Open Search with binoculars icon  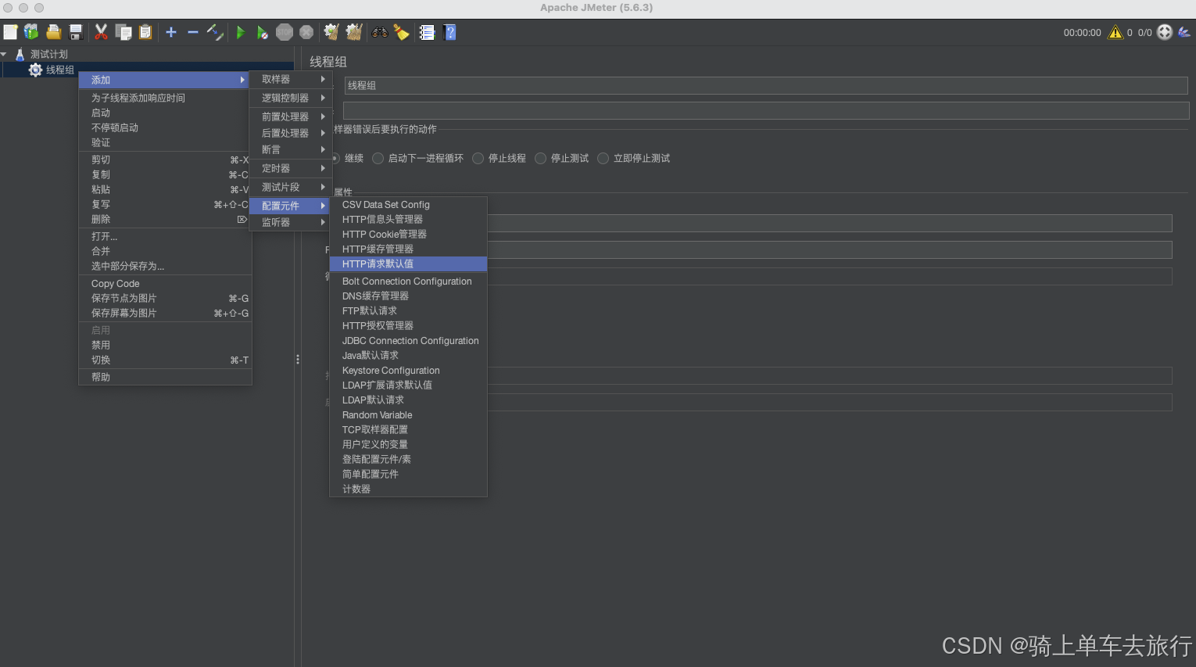pyautogui.click(x=380, y=32)
